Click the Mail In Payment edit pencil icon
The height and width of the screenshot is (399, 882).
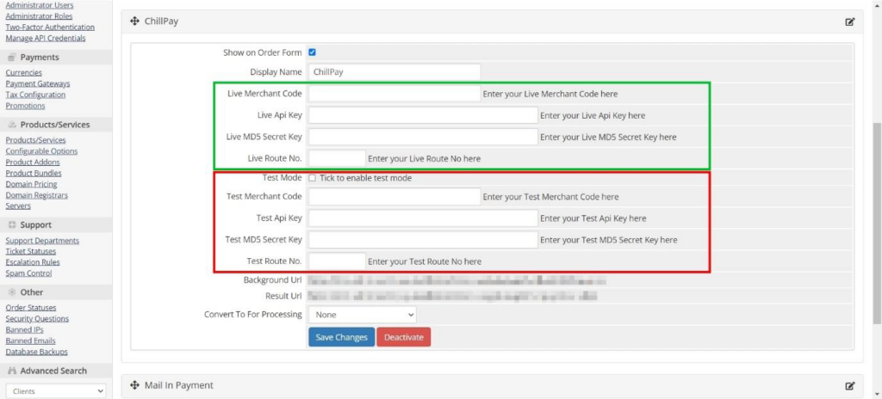pos(850,386)
